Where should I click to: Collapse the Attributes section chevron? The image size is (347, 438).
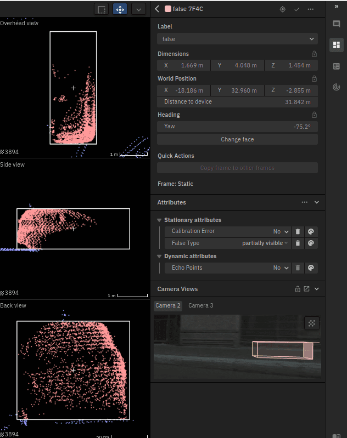316,202
